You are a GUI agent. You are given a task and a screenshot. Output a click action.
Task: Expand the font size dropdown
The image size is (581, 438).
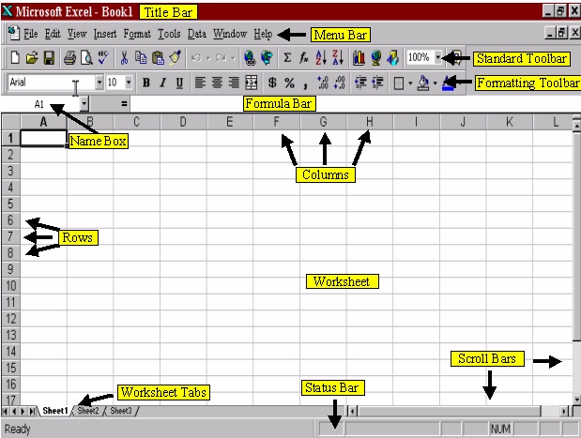tap(129, 83)
